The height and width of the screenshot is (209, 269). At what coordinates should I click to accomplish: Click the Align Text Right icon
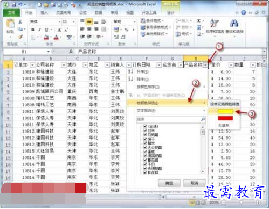pyautogui.click(x=96, y=29)
